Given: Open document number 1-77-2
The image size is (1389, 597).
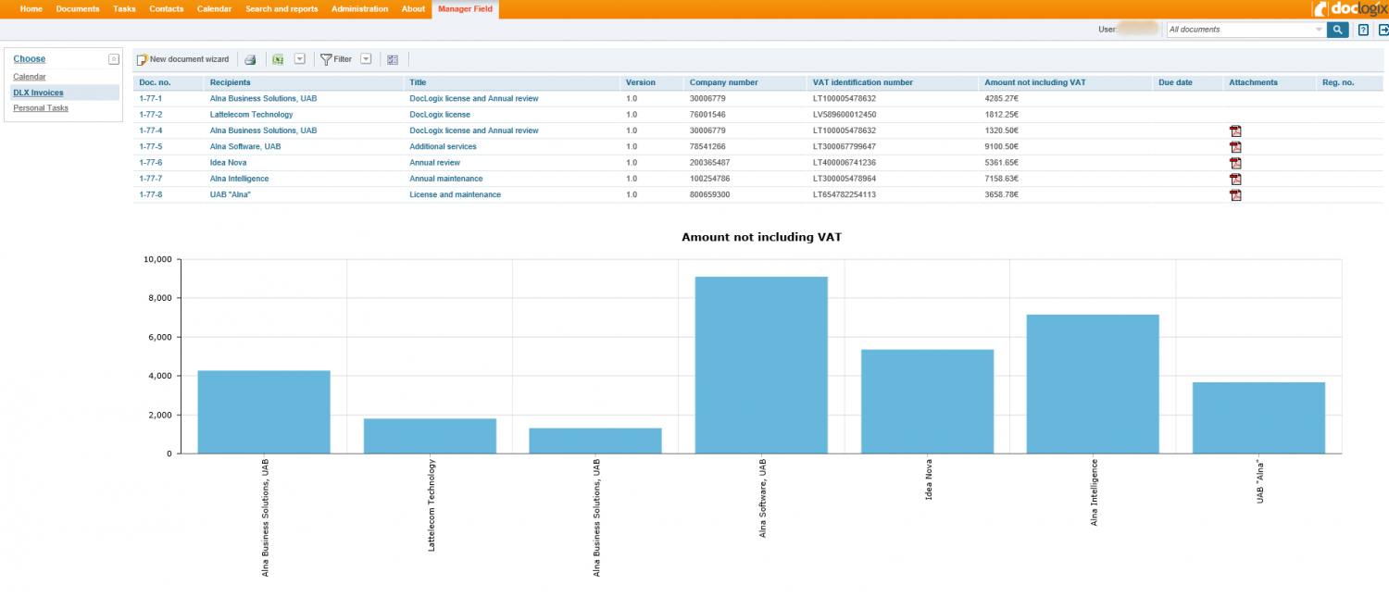Looking at the screenshot, I should (x=151, y=115).
